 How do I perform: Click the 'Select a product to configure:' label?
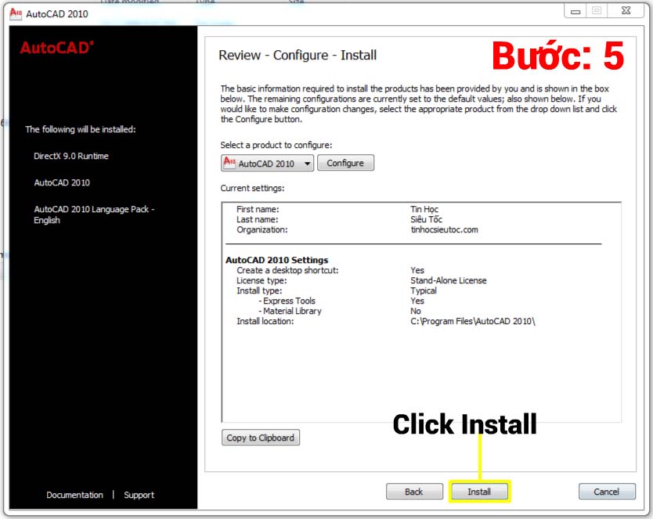tap(276, 145)
